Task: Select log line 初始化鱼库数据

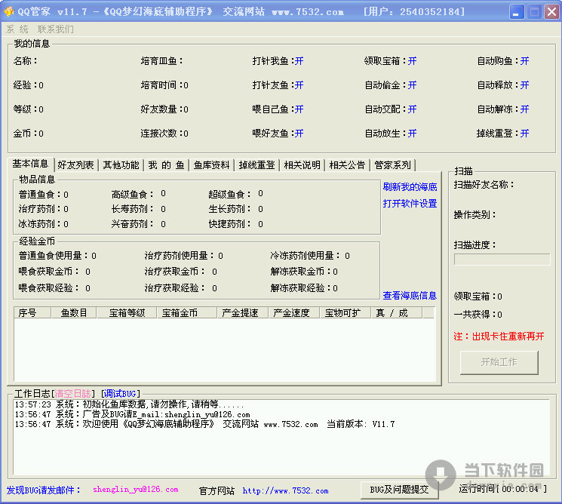Action: tap(130, 404)
